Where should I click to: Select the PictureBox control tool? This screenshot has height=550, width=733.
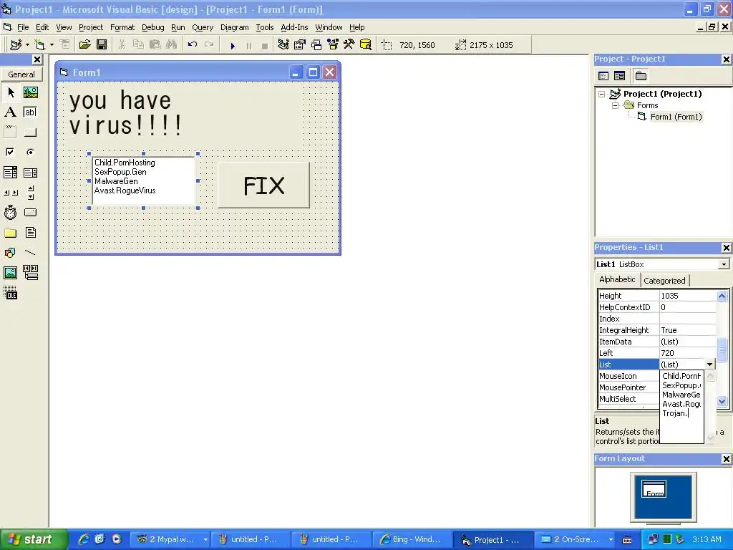point(30,92)
